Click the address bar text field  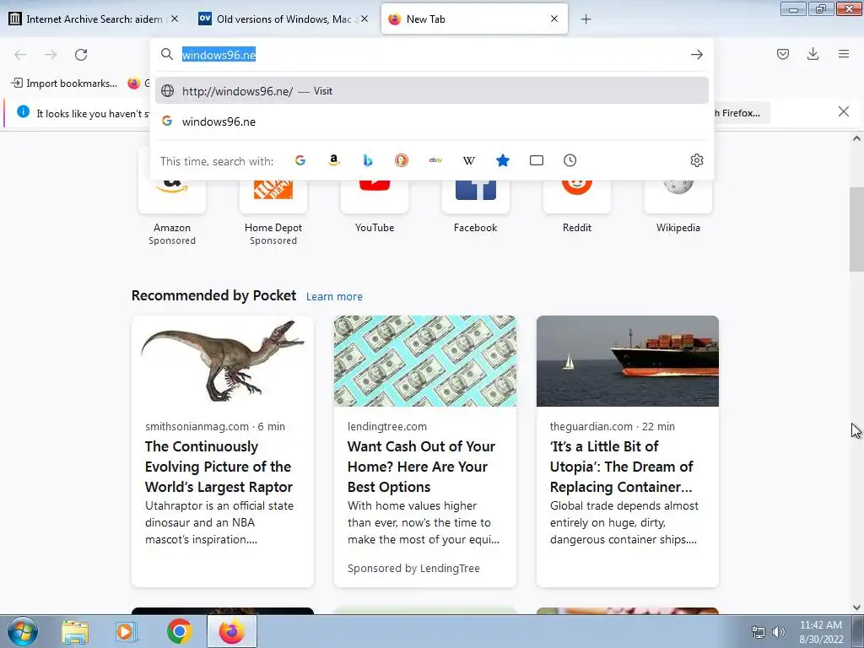[433, 55]
